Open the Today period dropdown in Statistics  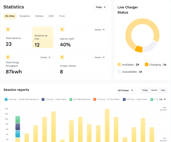click(x=101, y=7)
